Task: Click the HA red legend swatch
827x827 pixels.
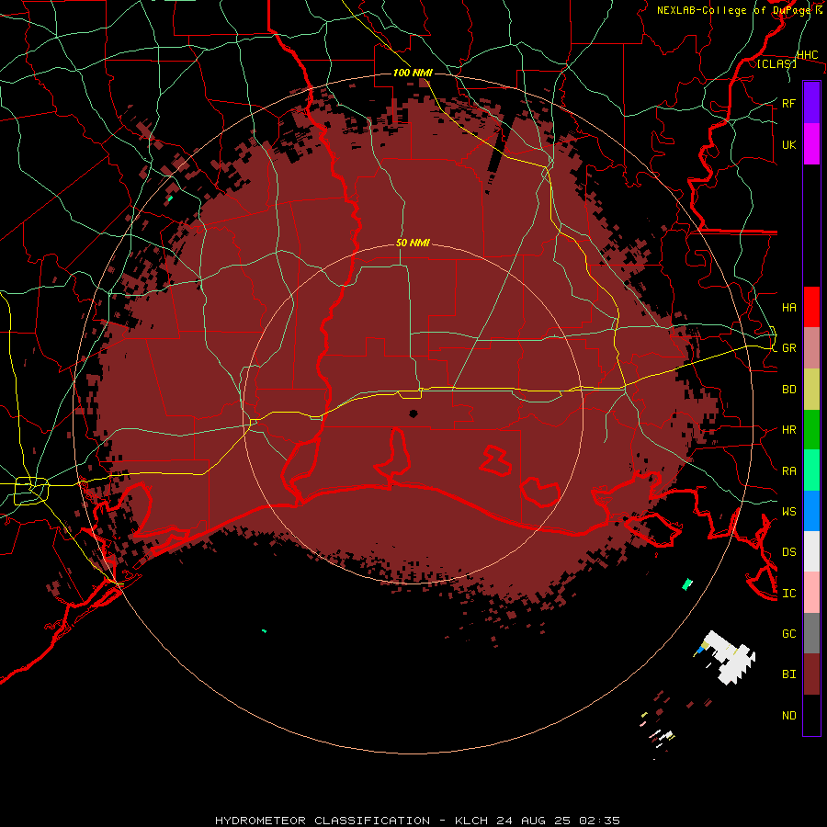Action: click(811, 307)
